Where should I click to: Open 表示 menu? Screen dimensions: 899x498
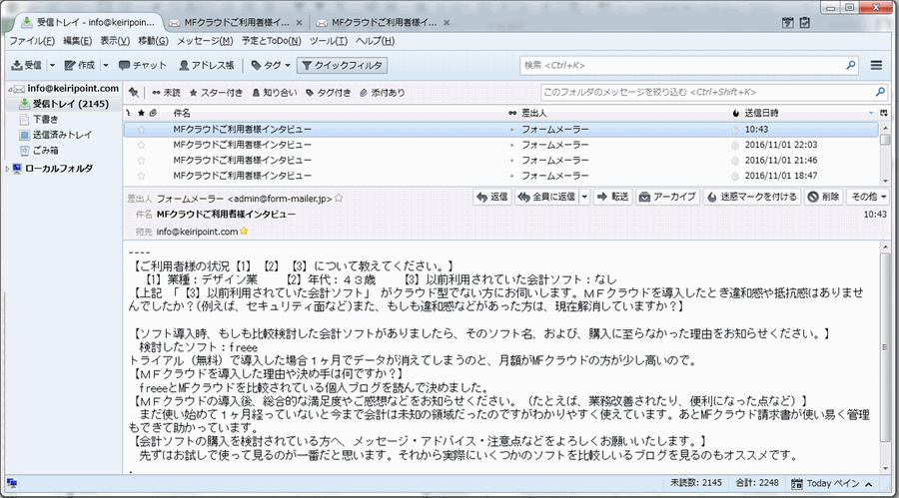click(115, 41)
